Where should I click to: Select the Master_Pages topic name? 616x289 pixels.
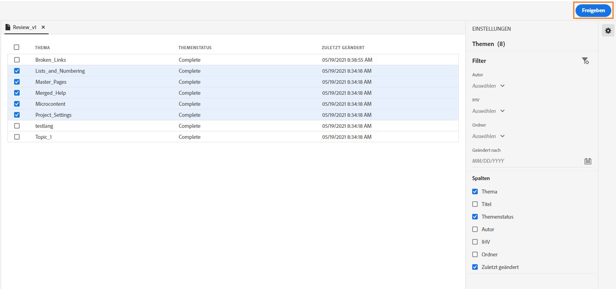(51, 82)
